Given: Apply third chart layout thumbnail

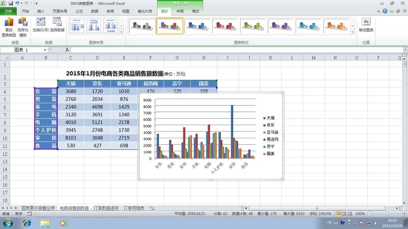Looking at the screenshot, I should pos(111,26).
